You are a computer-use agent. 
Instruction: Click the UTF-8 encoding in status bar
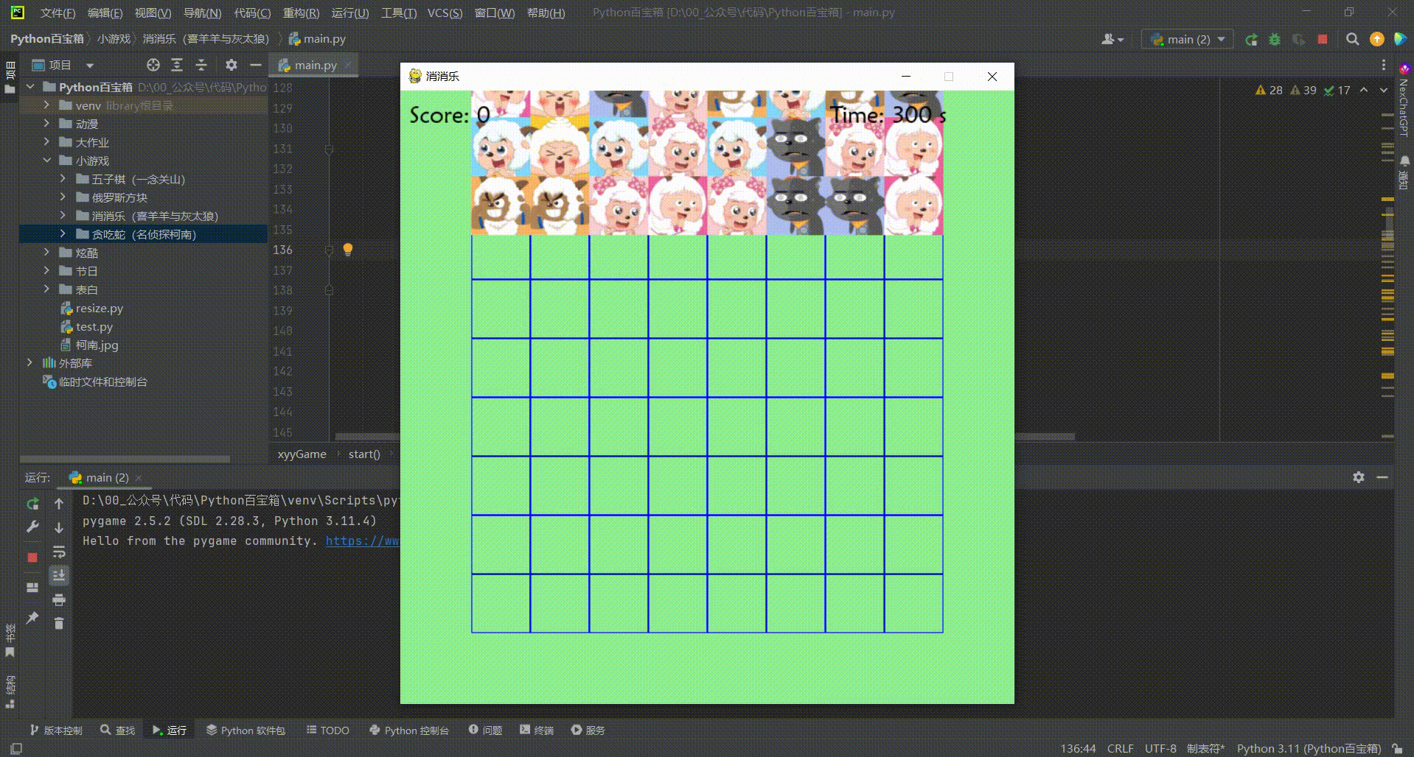(1160, 749)
